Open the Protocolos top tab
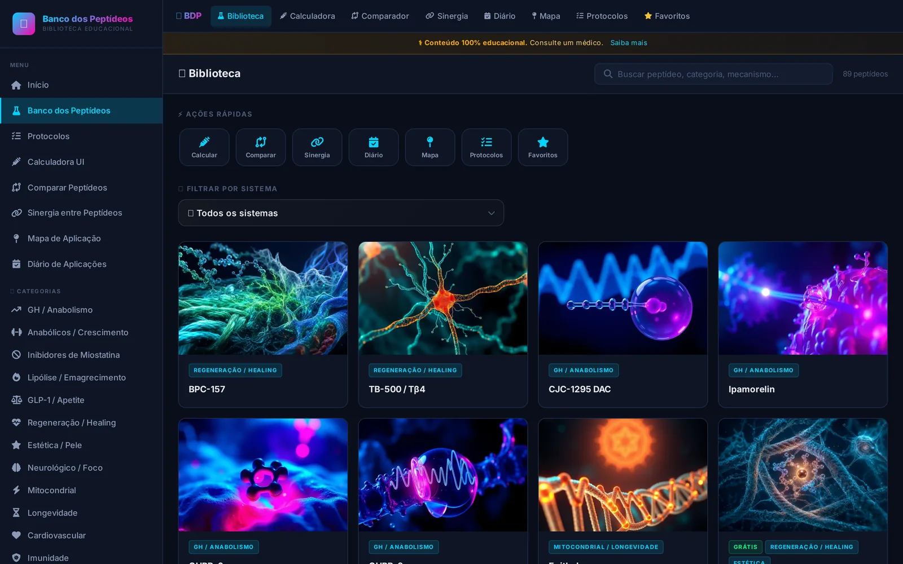This screenshot has height=564, width=903. (602, 16)
